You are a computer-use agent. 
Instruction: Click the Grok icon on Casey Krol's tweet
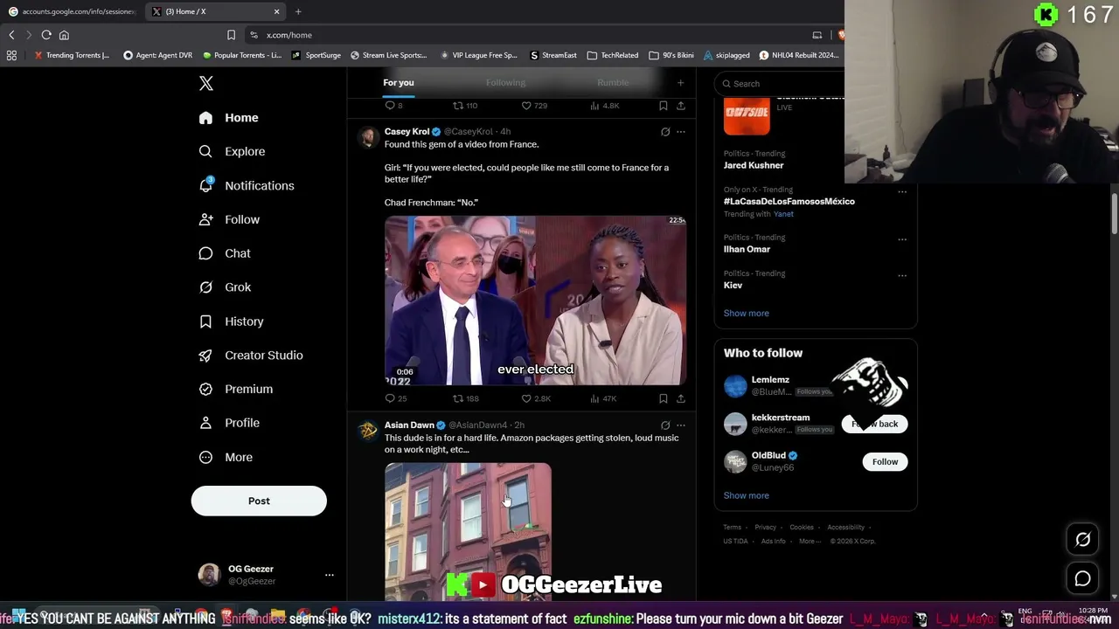click(665, 132)
